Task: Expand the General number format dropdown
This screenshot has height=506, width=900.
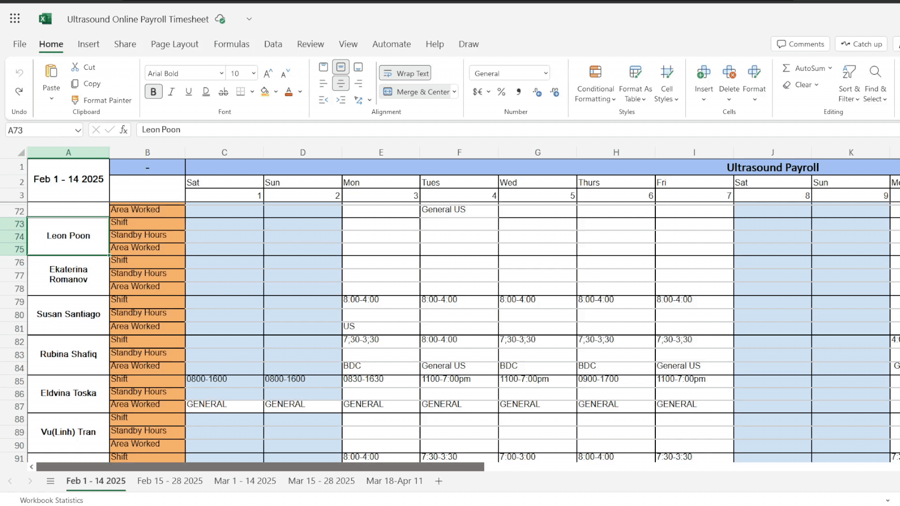Action: pos(546,74)
